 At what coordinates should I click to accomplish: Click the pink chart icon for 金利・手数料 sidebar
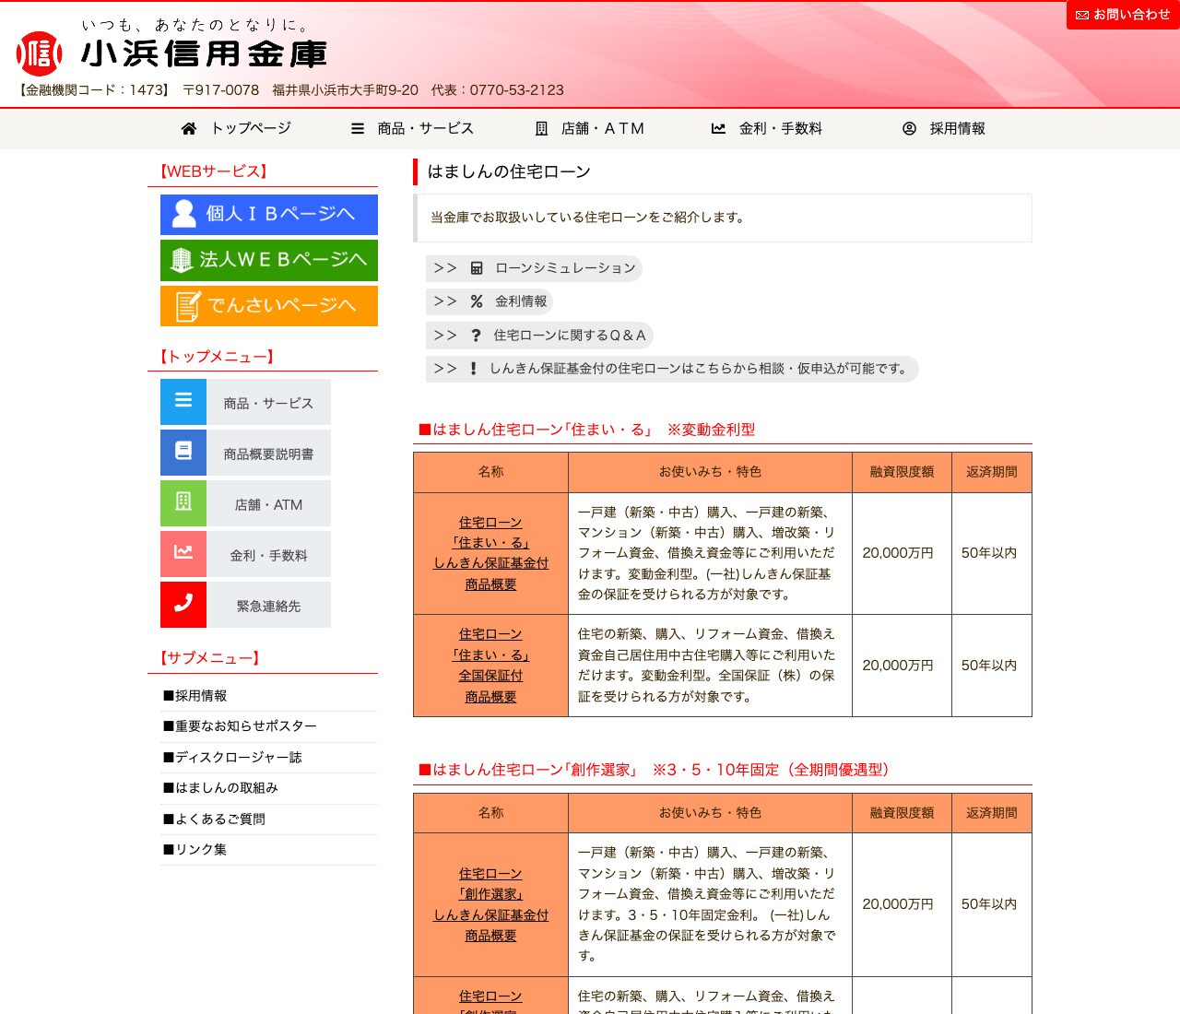183,553
